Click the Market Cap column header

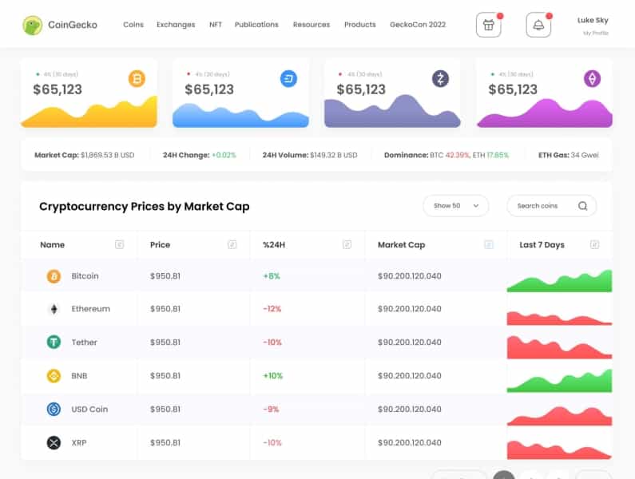point(401,244)
